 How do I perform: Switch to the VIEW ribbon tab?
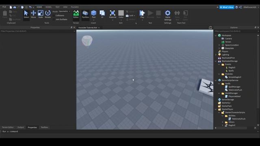[65, 7]
